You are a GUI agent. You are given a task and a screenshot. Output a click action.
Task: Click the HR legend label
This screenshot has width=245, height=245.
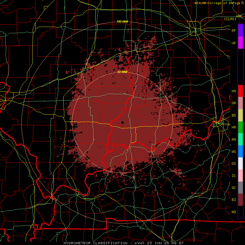pos(234,127)
